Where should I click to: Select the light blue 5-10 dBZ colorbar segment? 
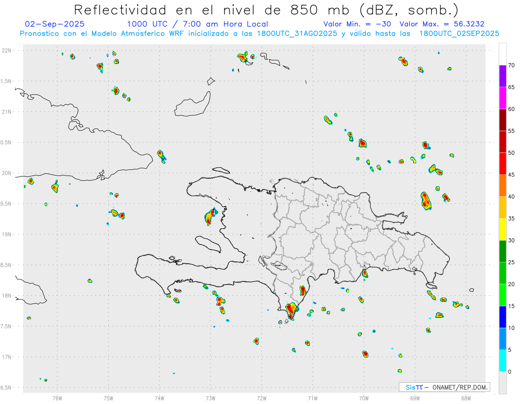[x=503, y=339]
